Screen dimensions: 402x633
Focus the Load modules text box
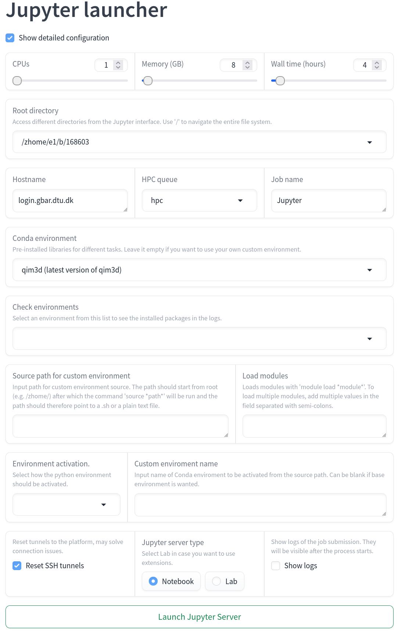314,426
